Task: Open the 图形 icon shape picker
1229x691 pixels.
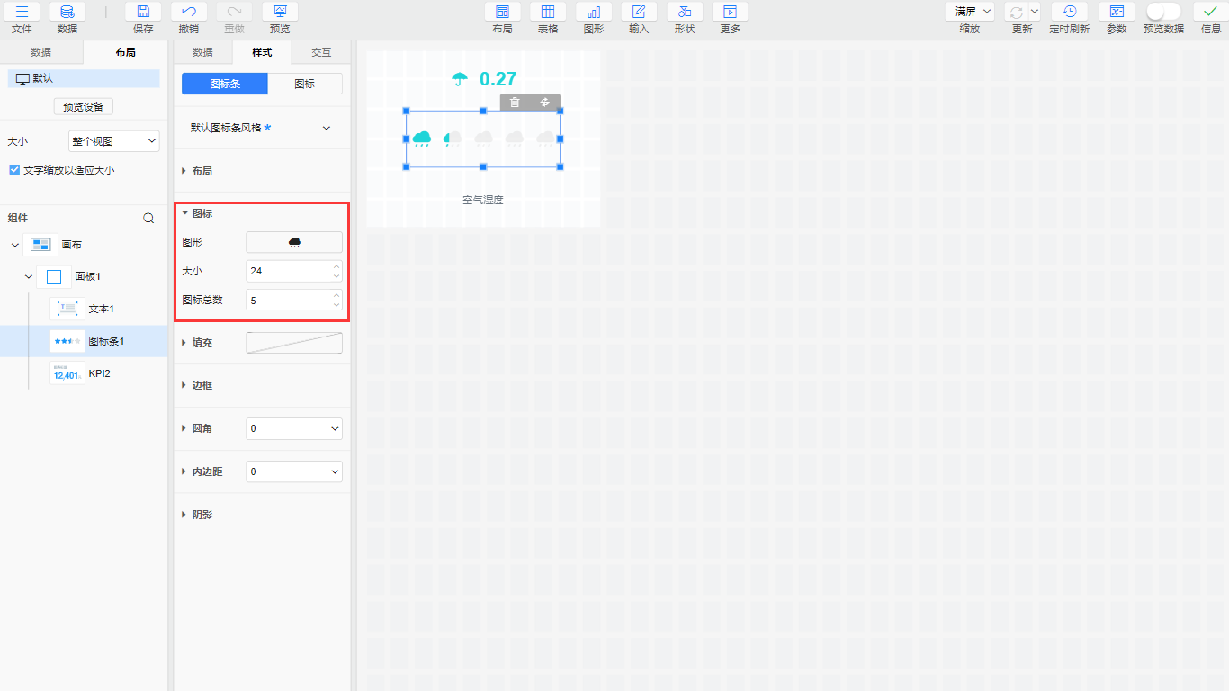Action: point(294,242)
